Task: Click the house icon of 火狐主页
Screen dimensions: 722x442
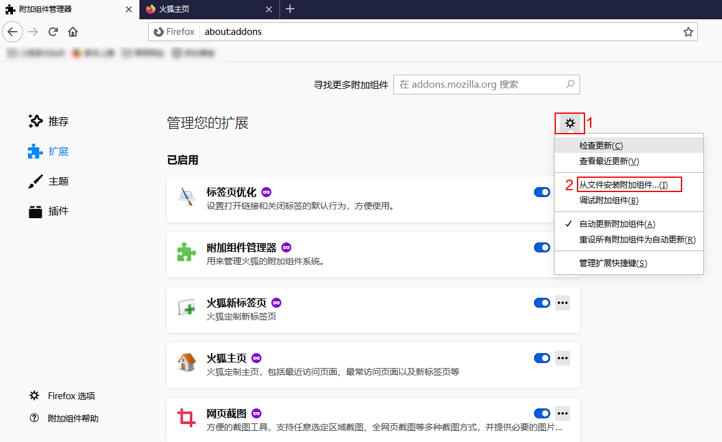Action: tap(187, 362)
